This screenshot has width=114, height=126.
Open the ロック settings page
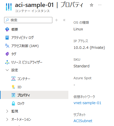tap(21, 103)
